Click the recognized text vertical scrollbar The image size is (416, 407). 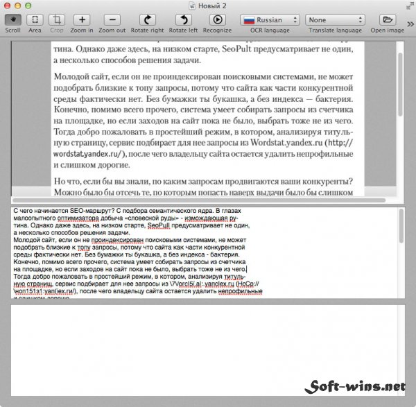401,225
